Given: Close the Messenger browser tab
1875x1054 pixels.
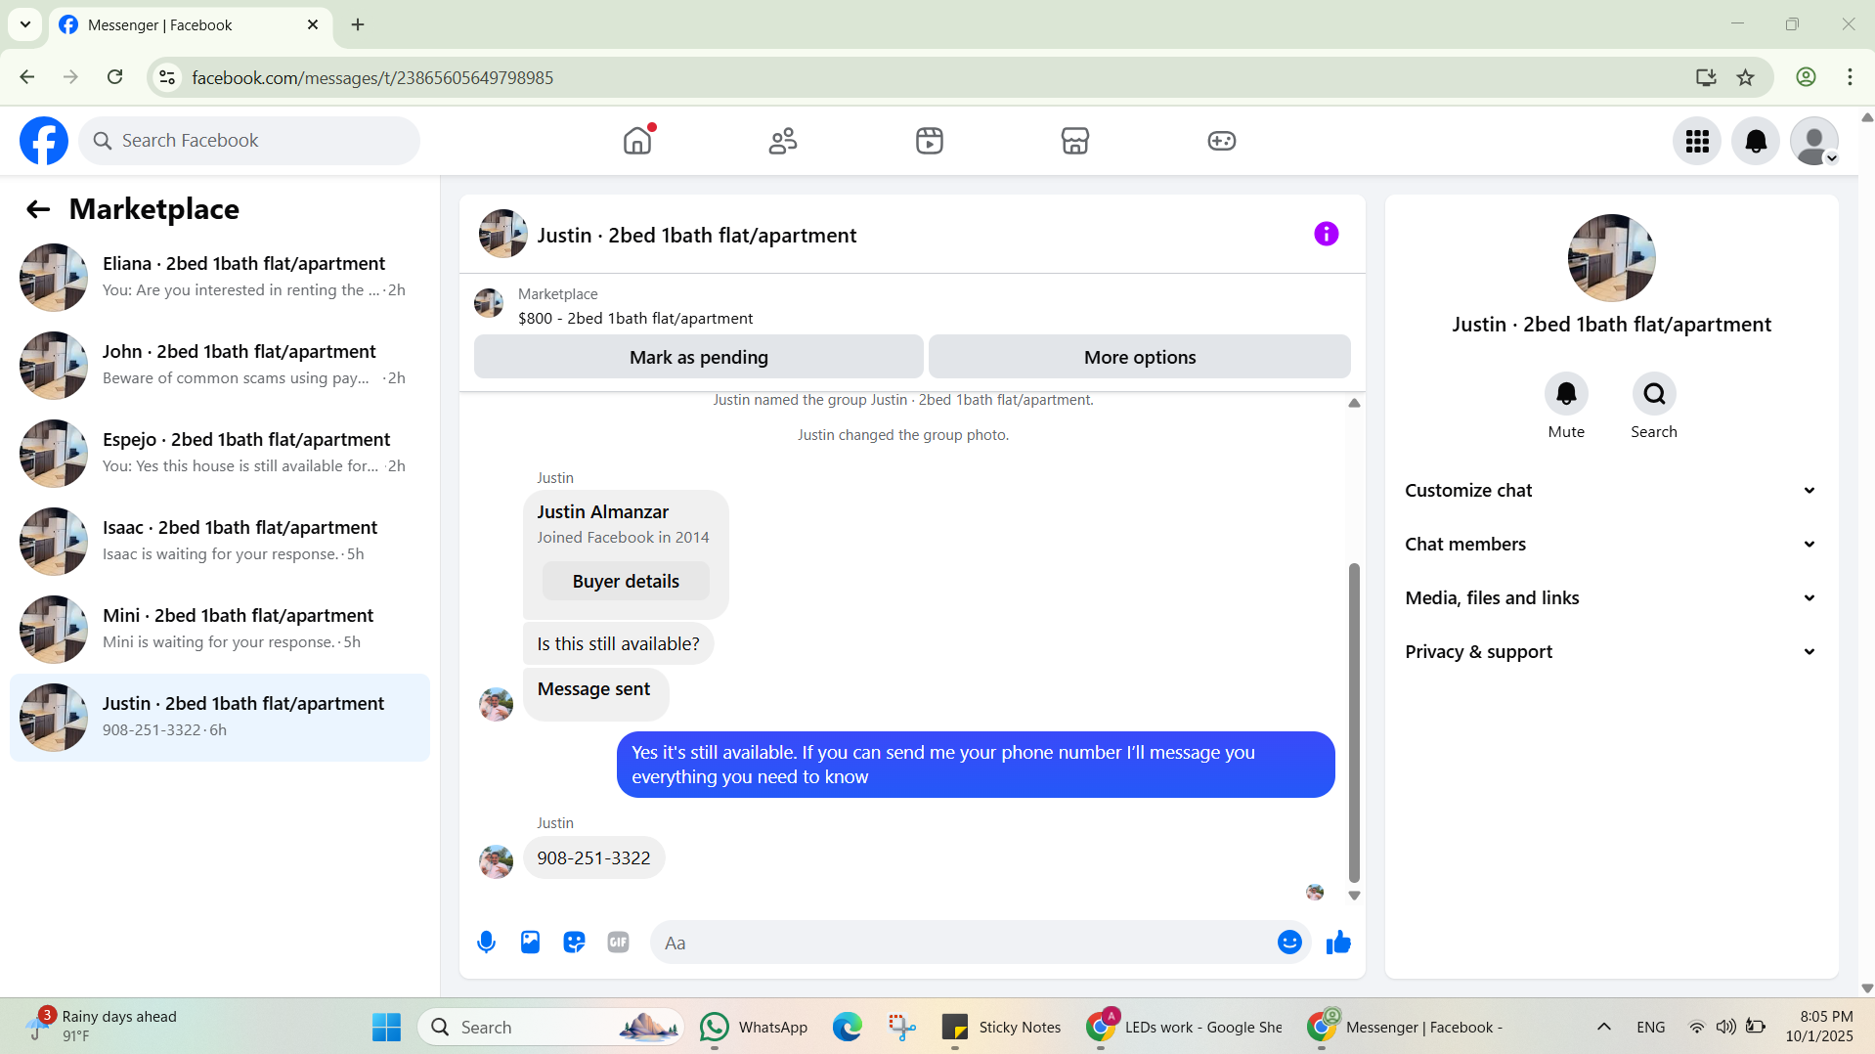Looking at the screenshot, I should [x=313, y=24].
